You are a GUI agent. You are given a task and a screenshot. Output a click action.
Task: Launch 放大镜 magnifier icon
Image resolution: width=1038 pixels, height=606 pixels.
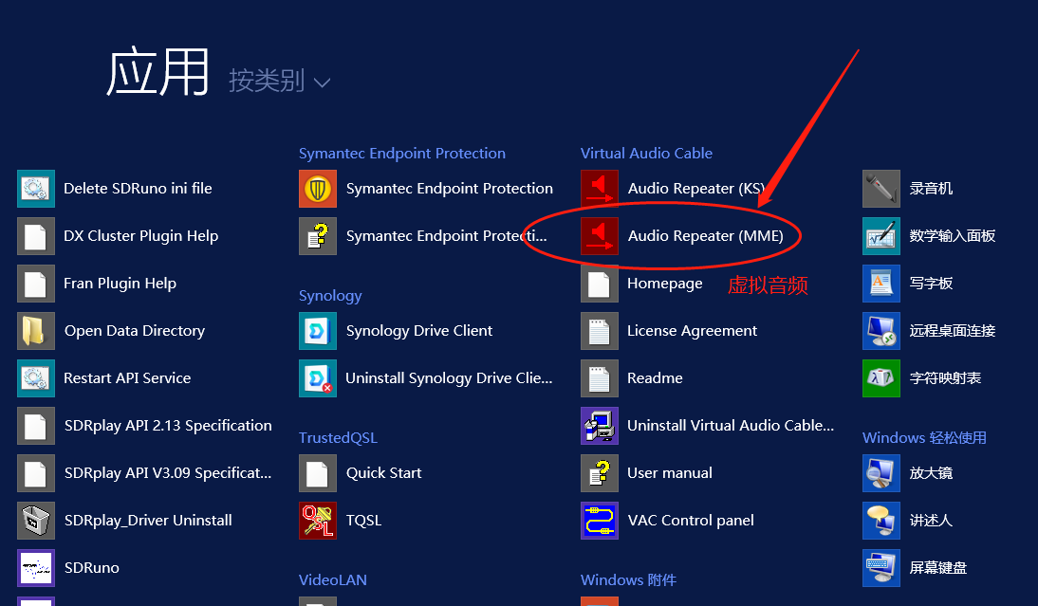click(x=881, y=473)
